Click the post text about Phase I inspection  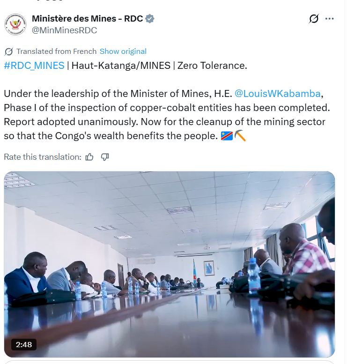[x=166, y=108]
